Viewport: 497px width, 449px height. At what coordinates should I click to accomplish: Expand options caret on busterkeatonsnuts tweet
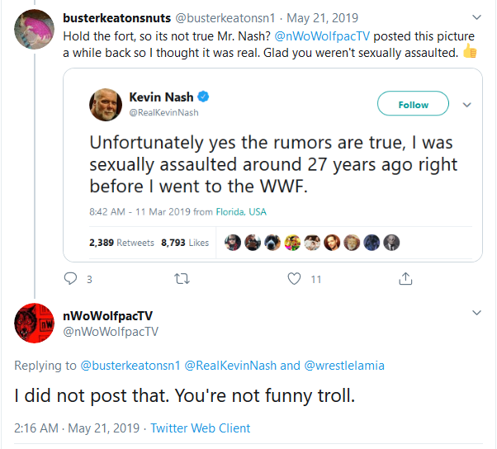477,17
